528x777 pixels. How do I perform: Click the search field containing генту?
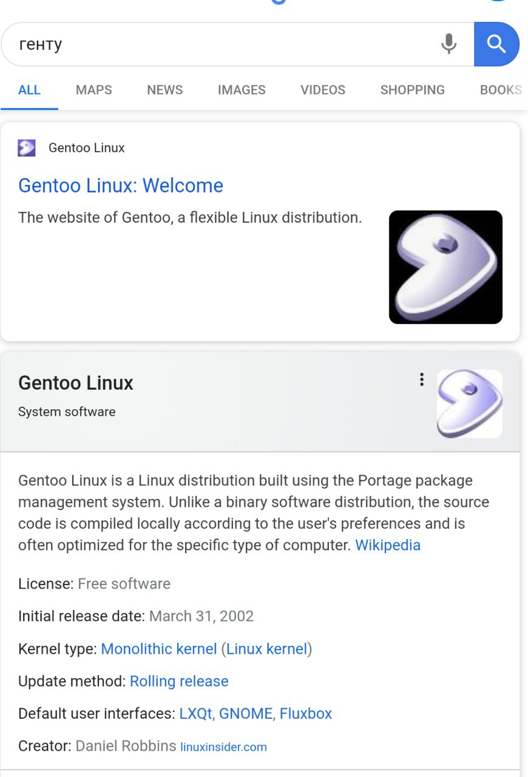click(x=222, y=44)
